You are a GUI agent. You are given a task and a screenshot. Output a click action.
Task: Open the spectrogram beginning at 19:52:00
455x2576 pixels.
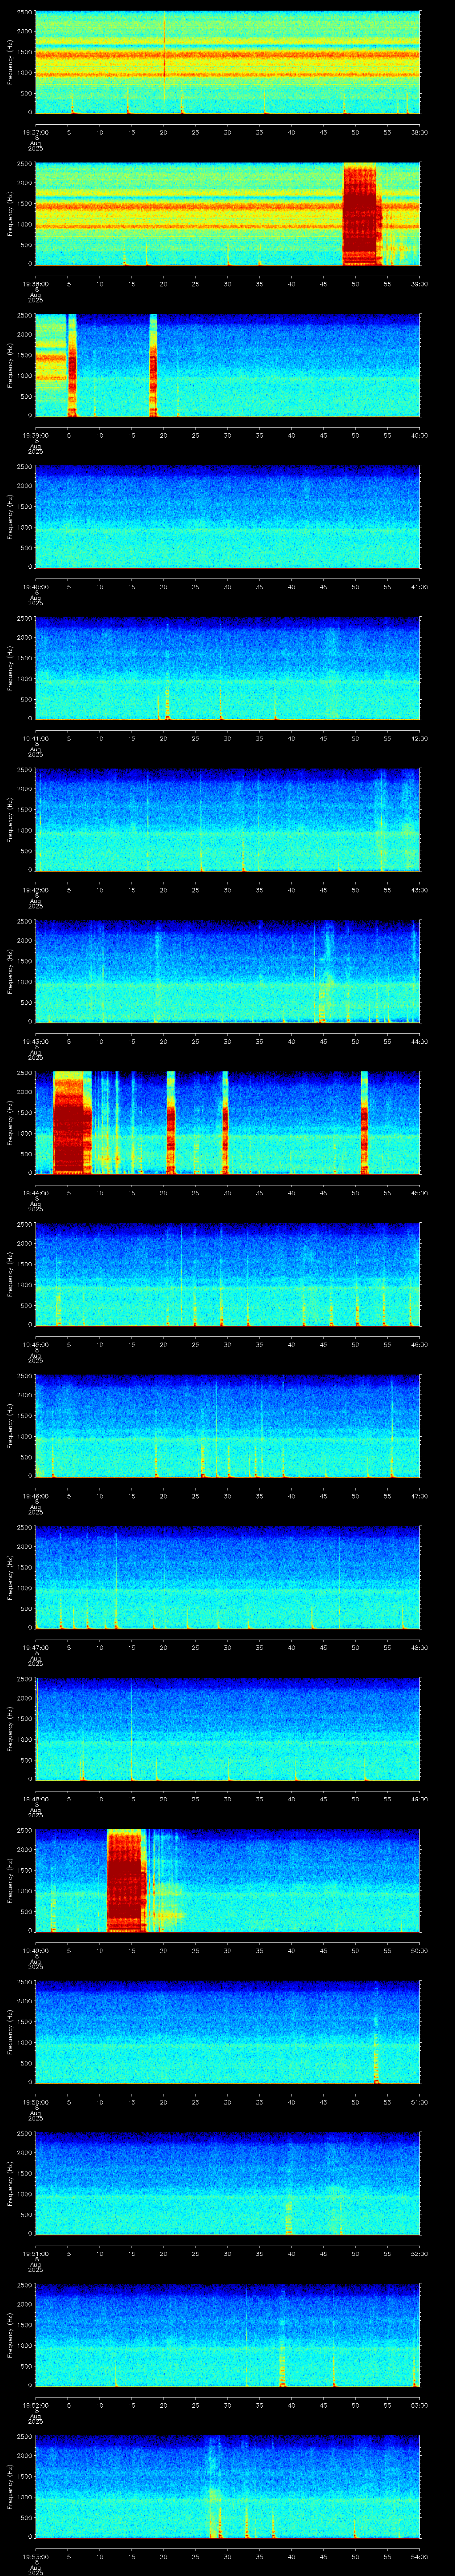click(228, 2334)
